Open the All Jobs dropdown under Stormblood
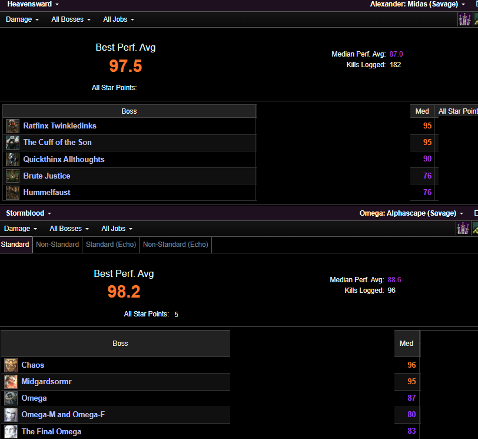The image size is (478, 439). [117, 229]
